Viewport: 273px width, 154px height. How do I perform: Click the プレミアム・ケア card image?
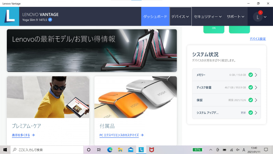48,97
